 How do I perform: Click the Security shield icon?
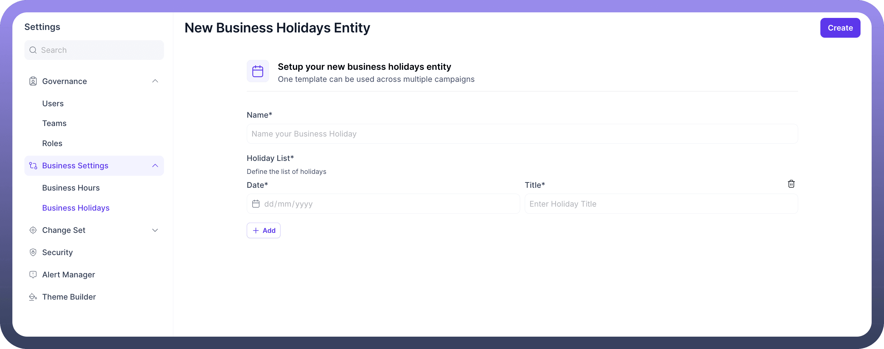click(33, 252)
